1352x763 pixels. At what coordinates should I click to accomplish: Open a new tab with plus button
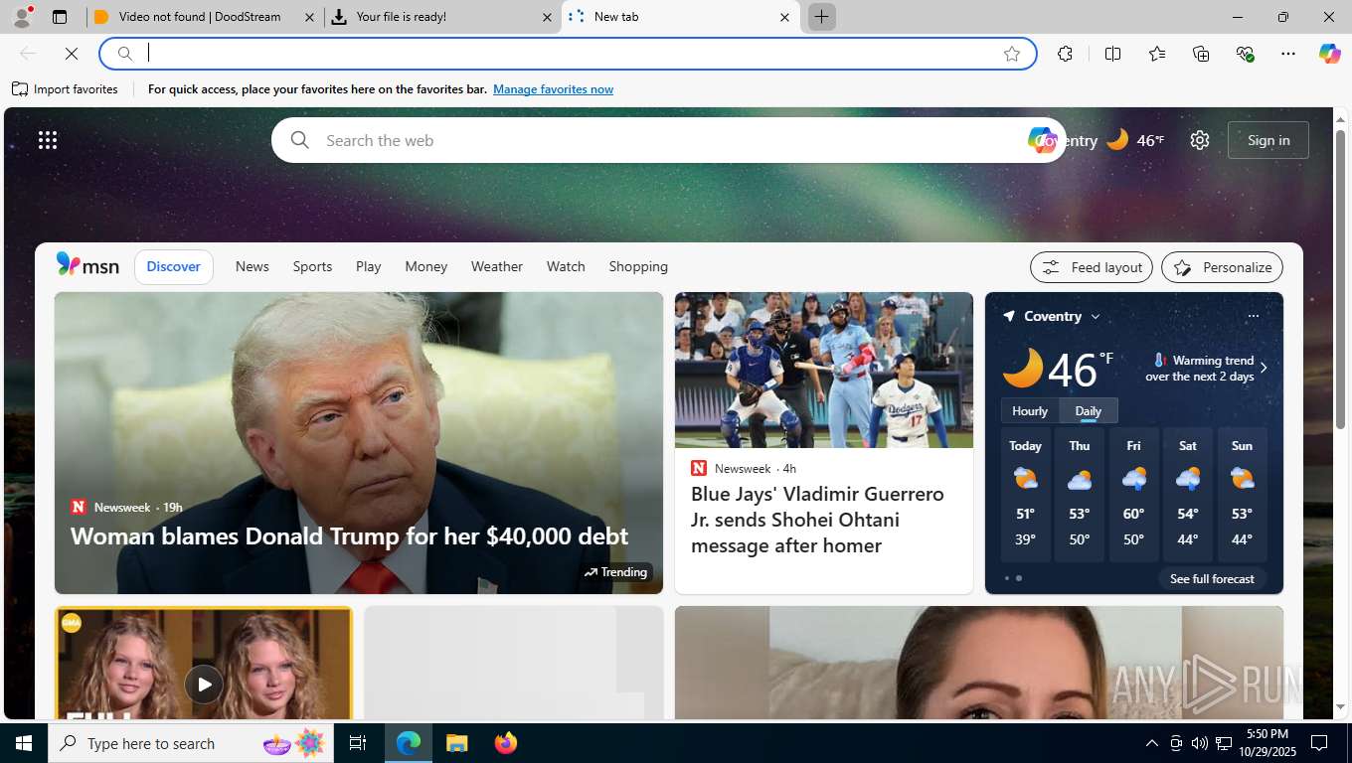tap(821, 17)
